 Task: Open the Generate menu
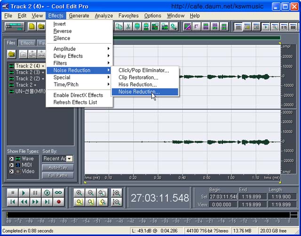tap(79, 15)
